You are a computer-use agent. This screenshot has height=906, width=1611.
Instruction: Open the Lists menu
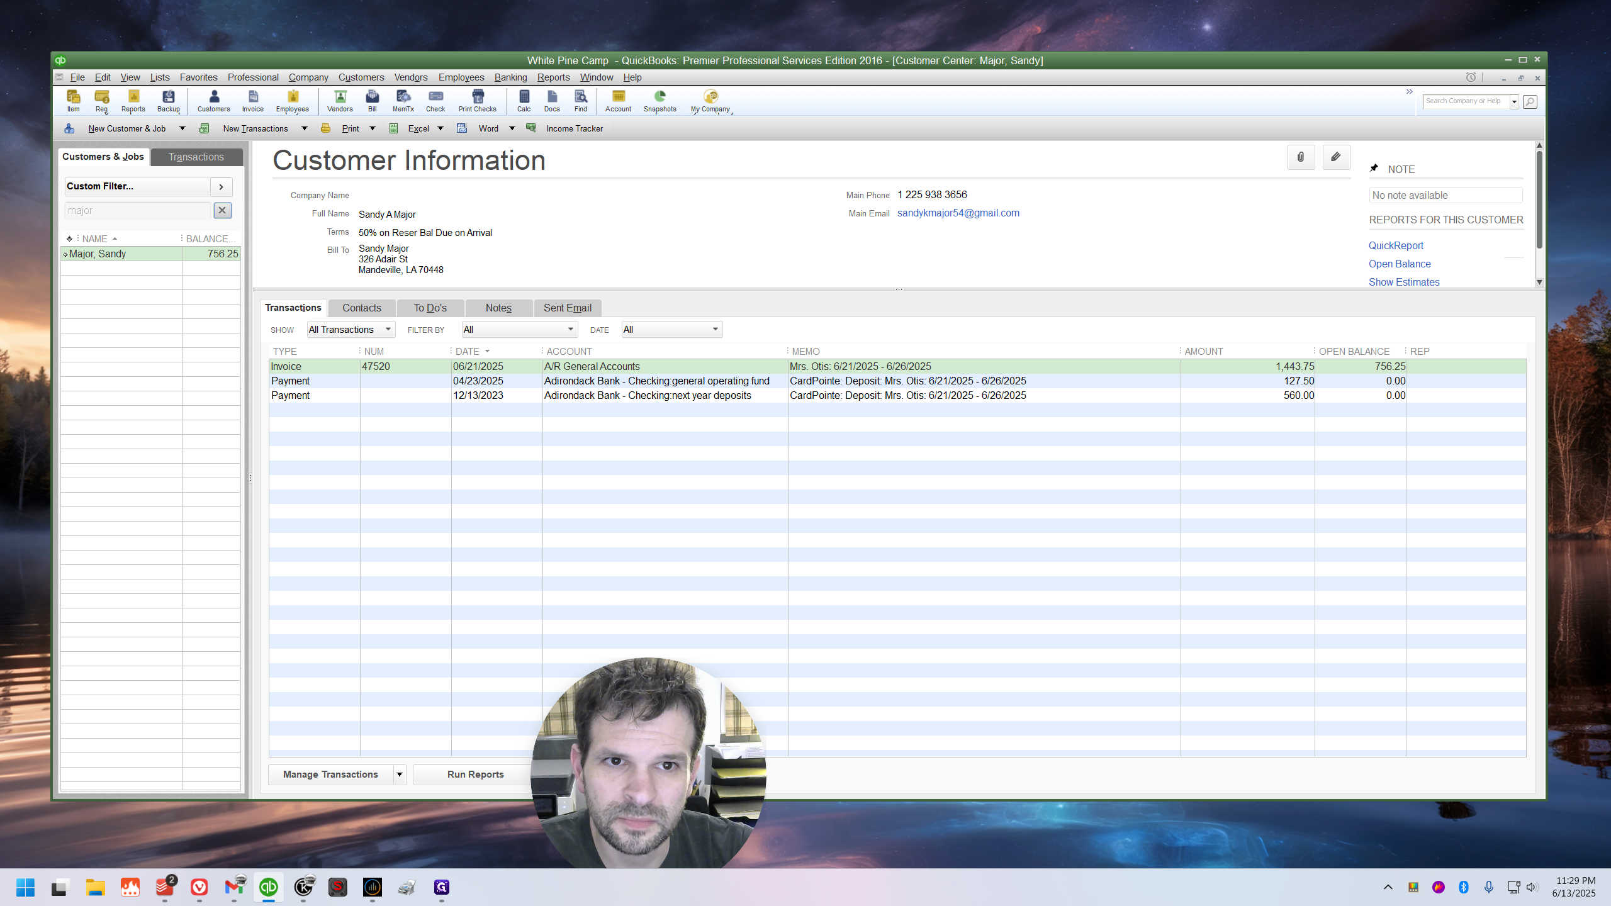[x=160, y=77]
